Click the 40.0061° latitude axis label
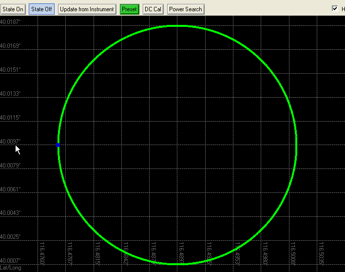This screenshot has width=345, height=272. pos(10,189)
